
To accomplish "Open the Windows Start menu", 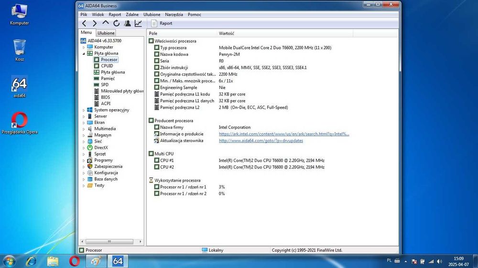I will (x=9, y=261).
